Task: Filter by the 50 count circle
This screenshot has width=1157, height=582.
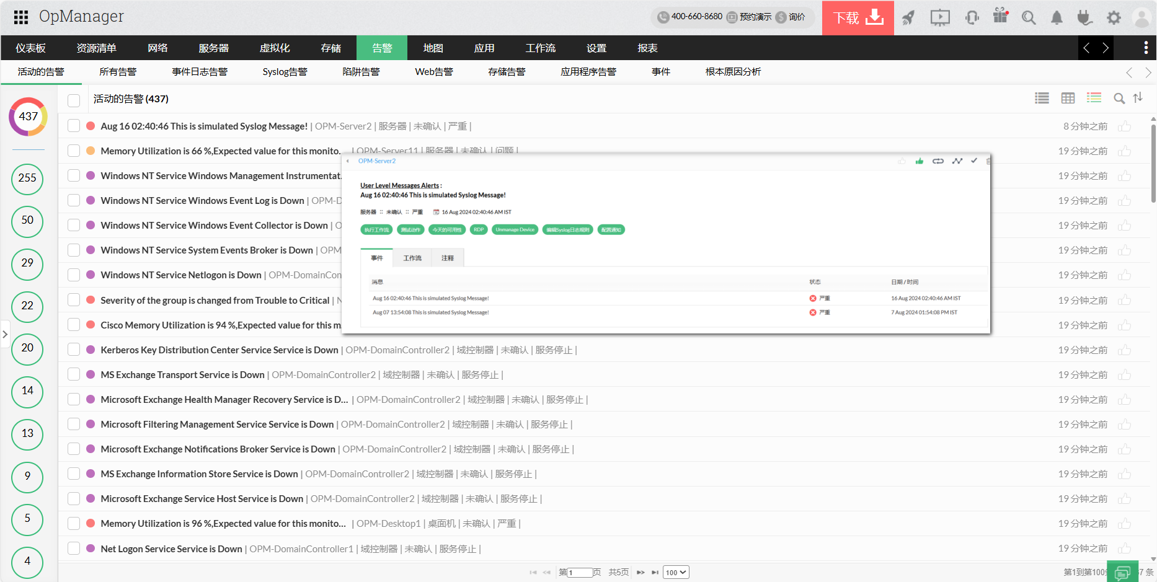Action: [27, 221]
